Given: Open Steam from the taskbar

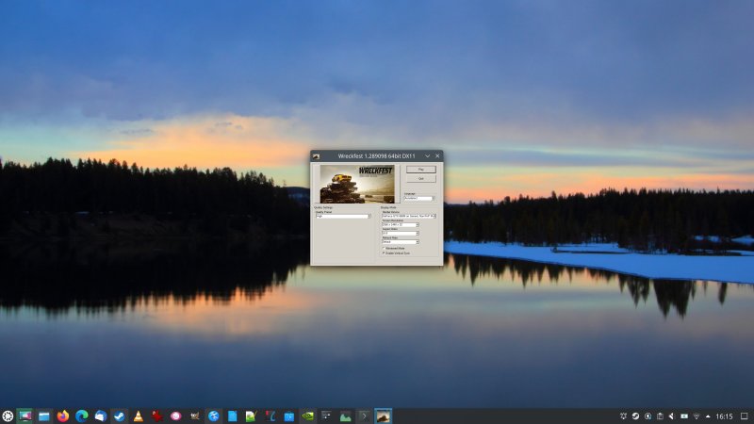Looking at the screenshot, I should click(x=120, y=416).
